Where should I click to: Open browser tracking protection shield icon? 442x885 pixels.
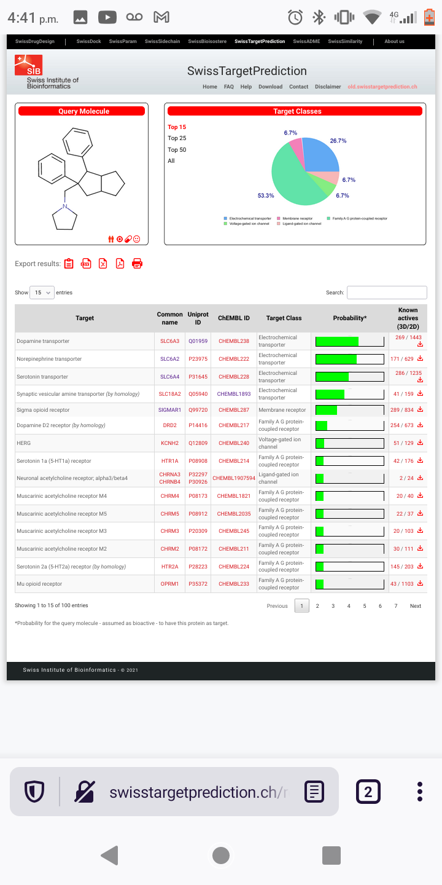pyautogui.click(x=34, y=792)
